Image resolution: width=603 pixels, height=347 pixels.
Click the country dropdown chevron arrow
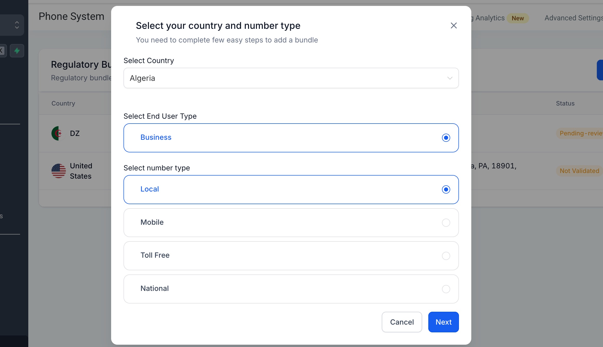coord(449,78)
